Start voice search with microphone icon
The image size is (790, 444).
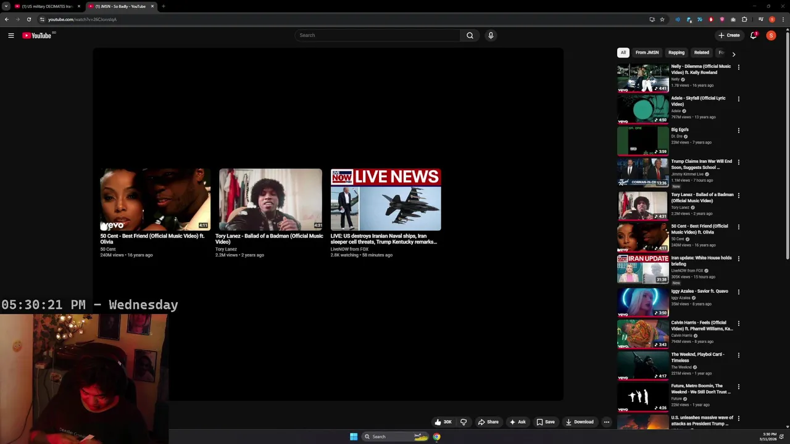tap(491, 35)
